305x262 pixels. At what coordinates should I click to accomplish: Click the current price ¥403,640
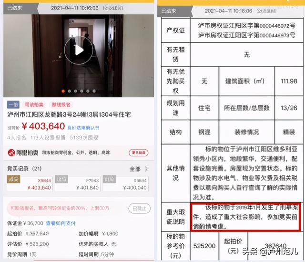pyautogui.click(x=43, y=126)
